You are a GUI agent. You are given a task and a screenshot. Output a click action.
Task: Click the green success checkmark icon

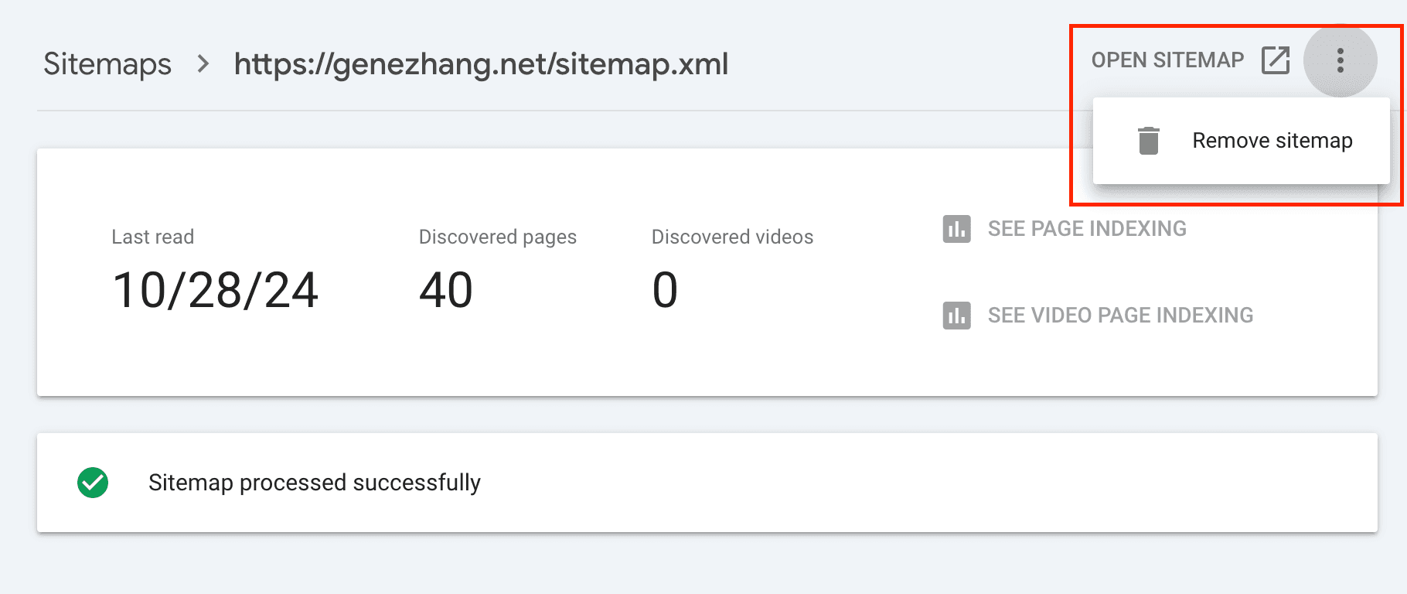point(93,483)
